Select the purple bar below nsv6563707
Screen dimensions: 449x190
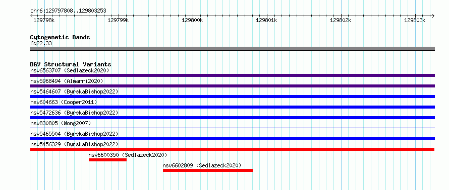(x=232, y=75)
